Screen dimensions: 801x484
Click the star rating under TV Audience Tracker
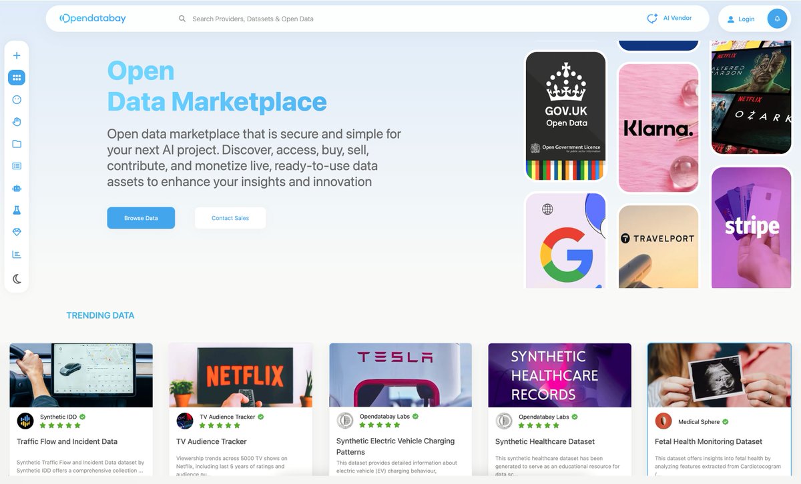coord(220,425)
